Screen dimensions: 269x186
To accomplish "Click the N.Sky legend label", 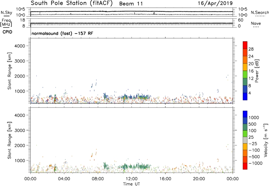I will [x=6, y=12].
